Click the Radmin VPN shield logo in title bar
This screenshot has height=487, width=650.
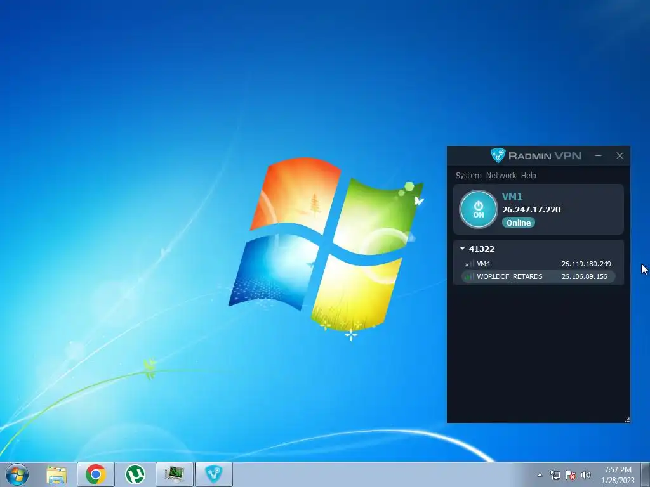click(x=498, y=156)
